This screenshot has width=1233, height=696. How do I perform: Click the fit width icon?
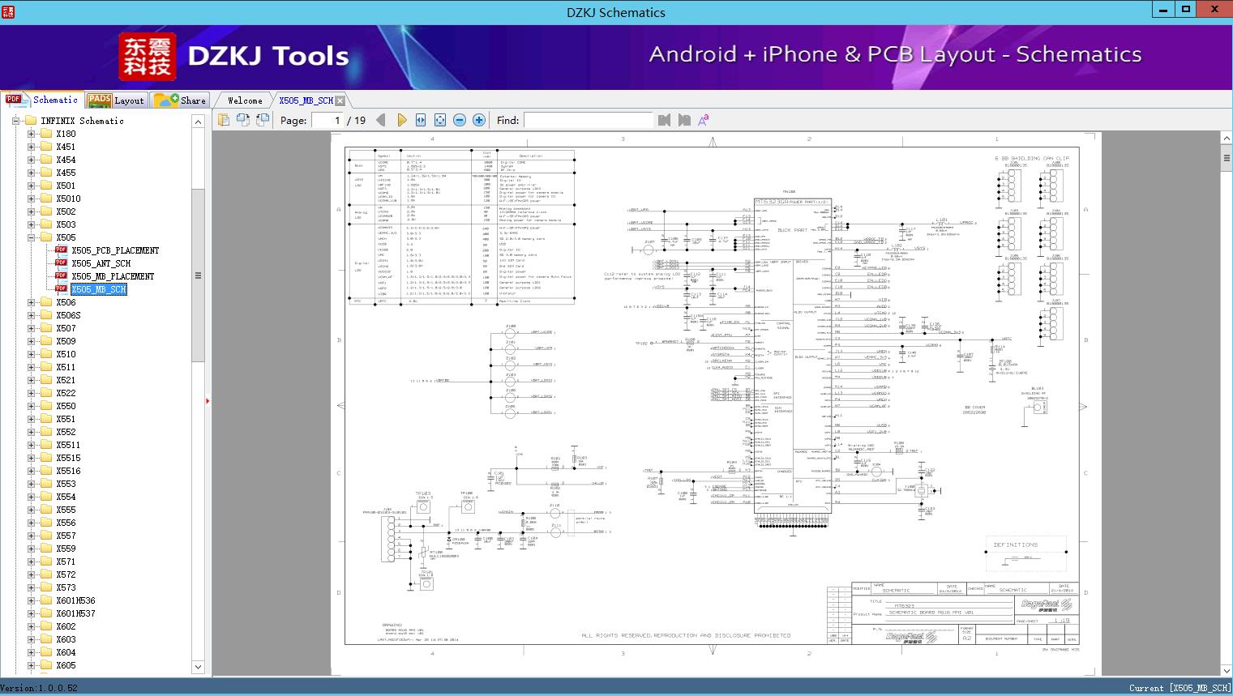[x=421, y=120]
